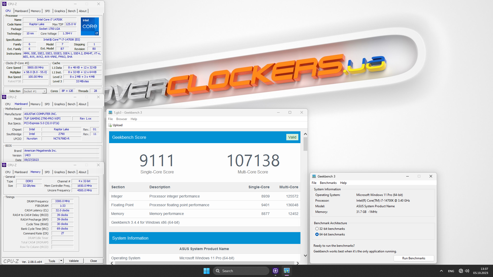The width and height of the screenshot is (493, 277).
Task: Switch to Mainboard tab in top CPU-Z window
Action: [21, 11]
